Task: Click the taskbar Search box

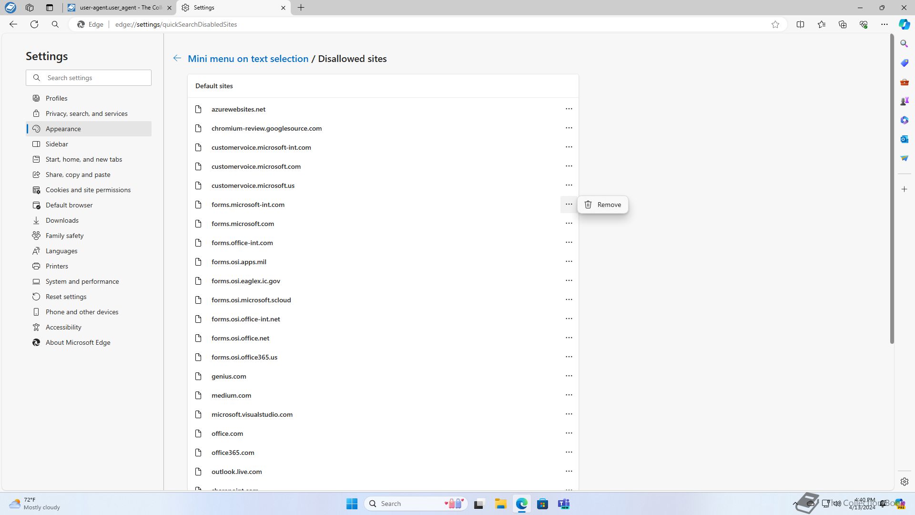Action: (416, 504)
